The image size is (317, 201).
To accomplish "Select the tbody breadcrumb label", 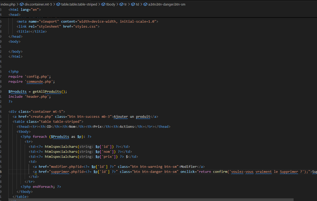I will [111, 4].
